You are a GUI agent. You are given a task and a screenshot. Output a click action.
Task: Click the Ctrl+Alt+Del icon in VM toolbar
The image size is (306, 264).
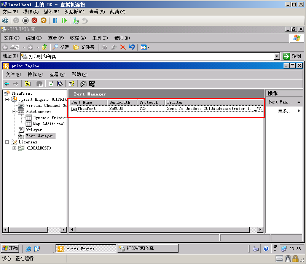[5, 21]
